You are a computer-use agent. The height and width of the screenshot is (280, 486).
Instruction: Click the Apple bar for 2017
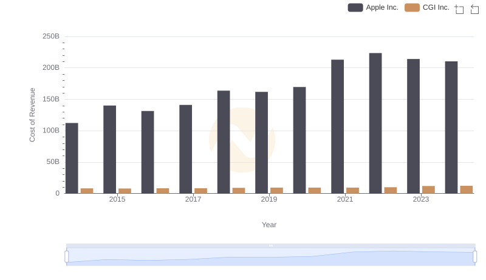[x=185, y=149]
